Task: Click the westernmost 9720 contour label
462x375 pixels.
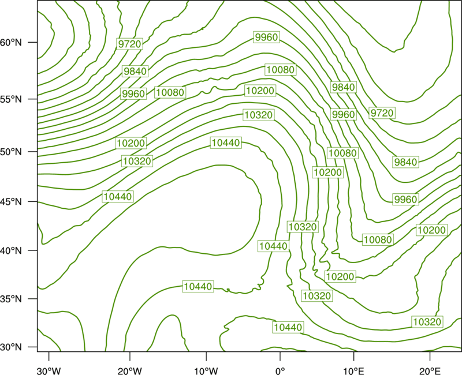Action: [129, 44]
